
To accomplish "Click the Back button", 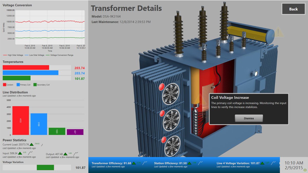I will click(293, 9).
